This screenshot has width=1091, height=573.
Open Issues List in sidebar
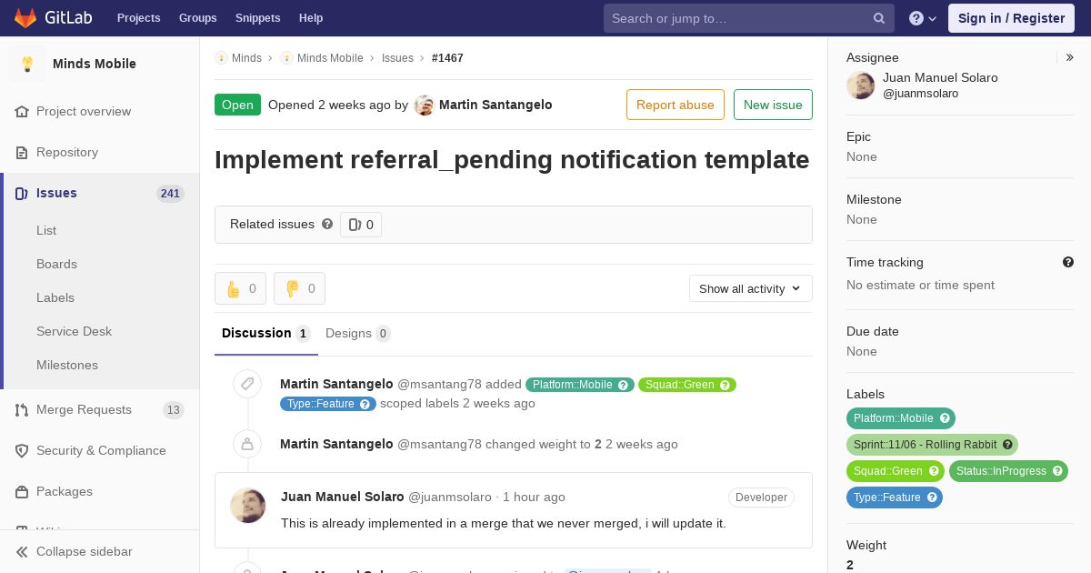click(46, 230)
